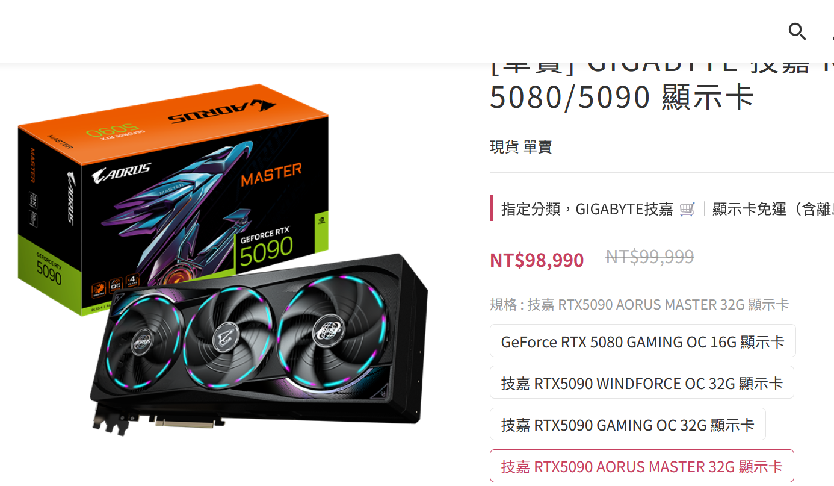Click the crossed-out price NT$99,999
This screenshot has width=834, height=486.
pyautogui.click(x=650, y=257)
